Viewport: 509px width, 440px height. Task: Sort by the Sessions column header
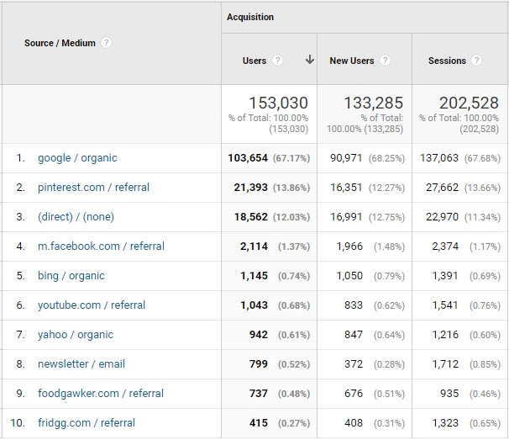(x=447, y=61)
